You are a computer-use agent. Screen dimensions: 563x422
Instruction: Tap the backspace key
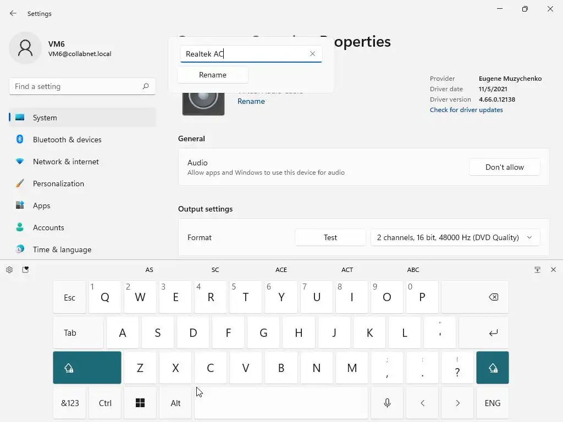474,297
